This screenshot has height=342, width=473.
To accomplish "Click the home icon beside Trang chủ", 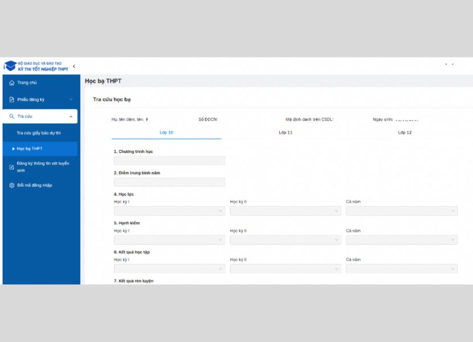I will (12, 83).
